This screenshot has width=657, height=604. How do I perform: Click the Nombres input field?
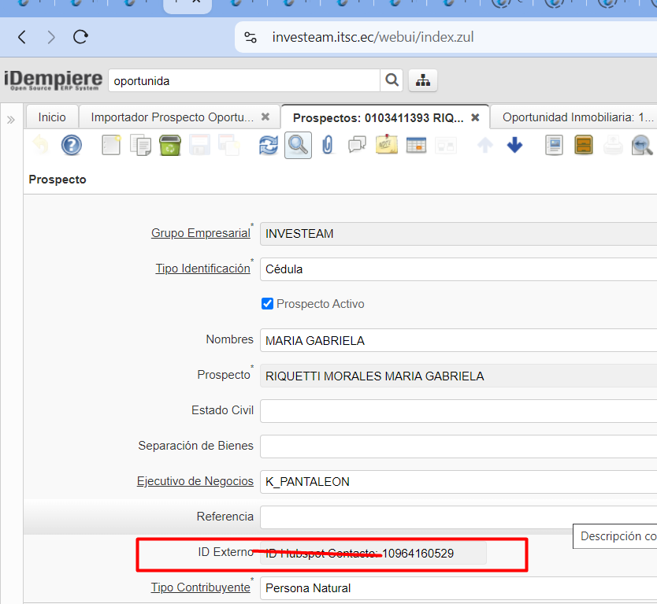457,340
